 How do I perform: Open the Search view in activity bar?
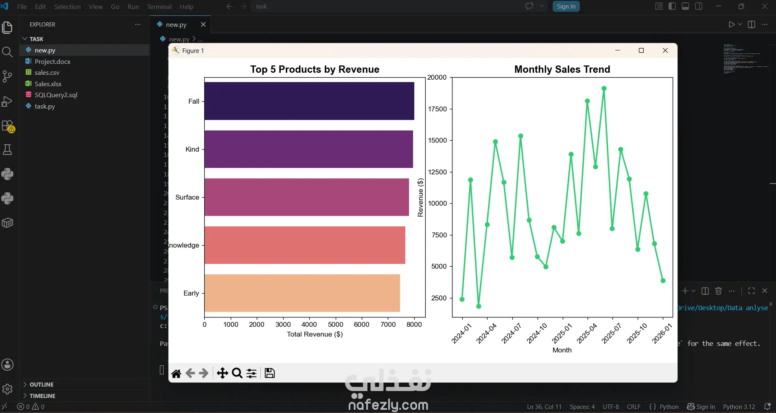(x=7, y=52)
